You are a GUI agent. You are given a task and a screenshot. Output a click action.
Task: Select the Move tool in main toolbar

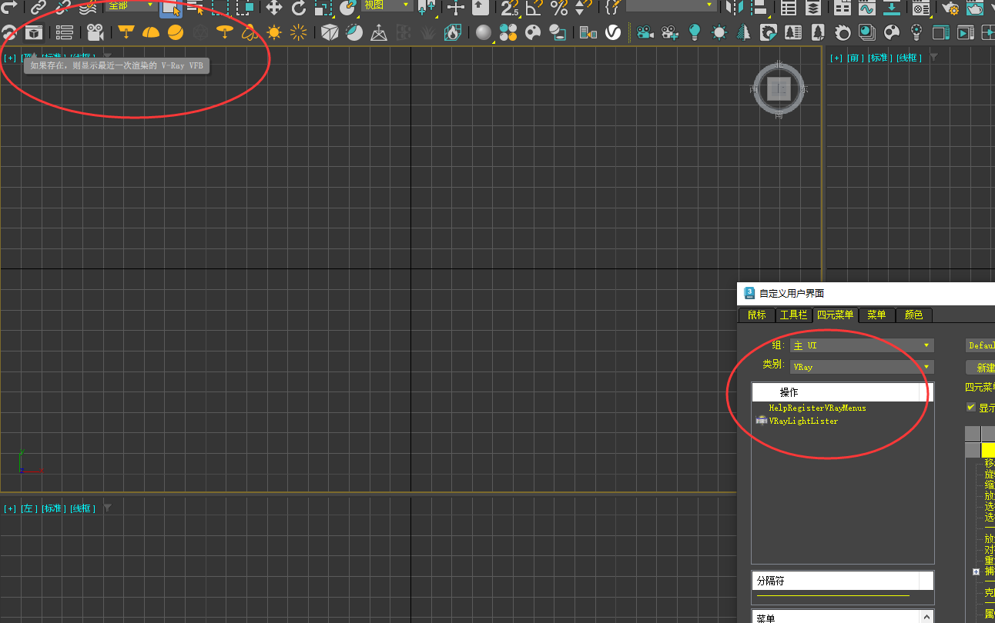pyautogui.click(x=274, y=8)
